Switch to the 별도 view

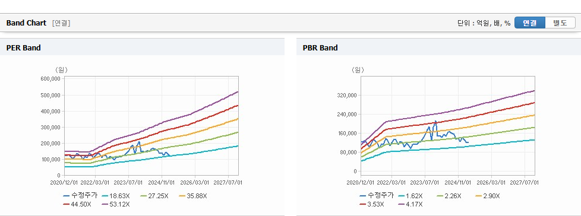click(560, 23)
